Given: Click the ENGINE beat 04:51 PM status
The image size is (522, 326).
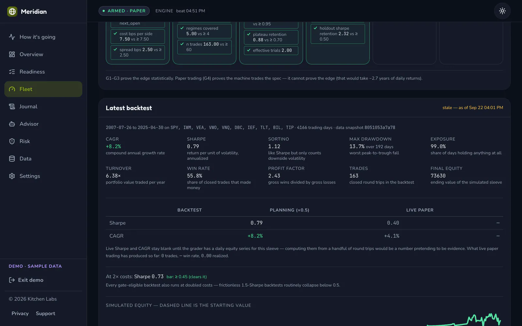Looking at the screenshot, I should [180, 11].
